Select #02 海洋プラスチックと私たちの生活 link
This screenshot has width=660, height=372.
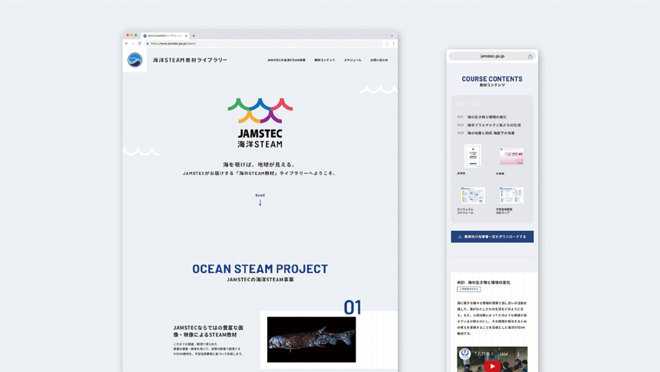(x=489, y=125)
